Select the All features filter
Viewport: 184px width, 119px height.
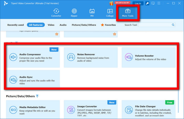pos(36,25)
